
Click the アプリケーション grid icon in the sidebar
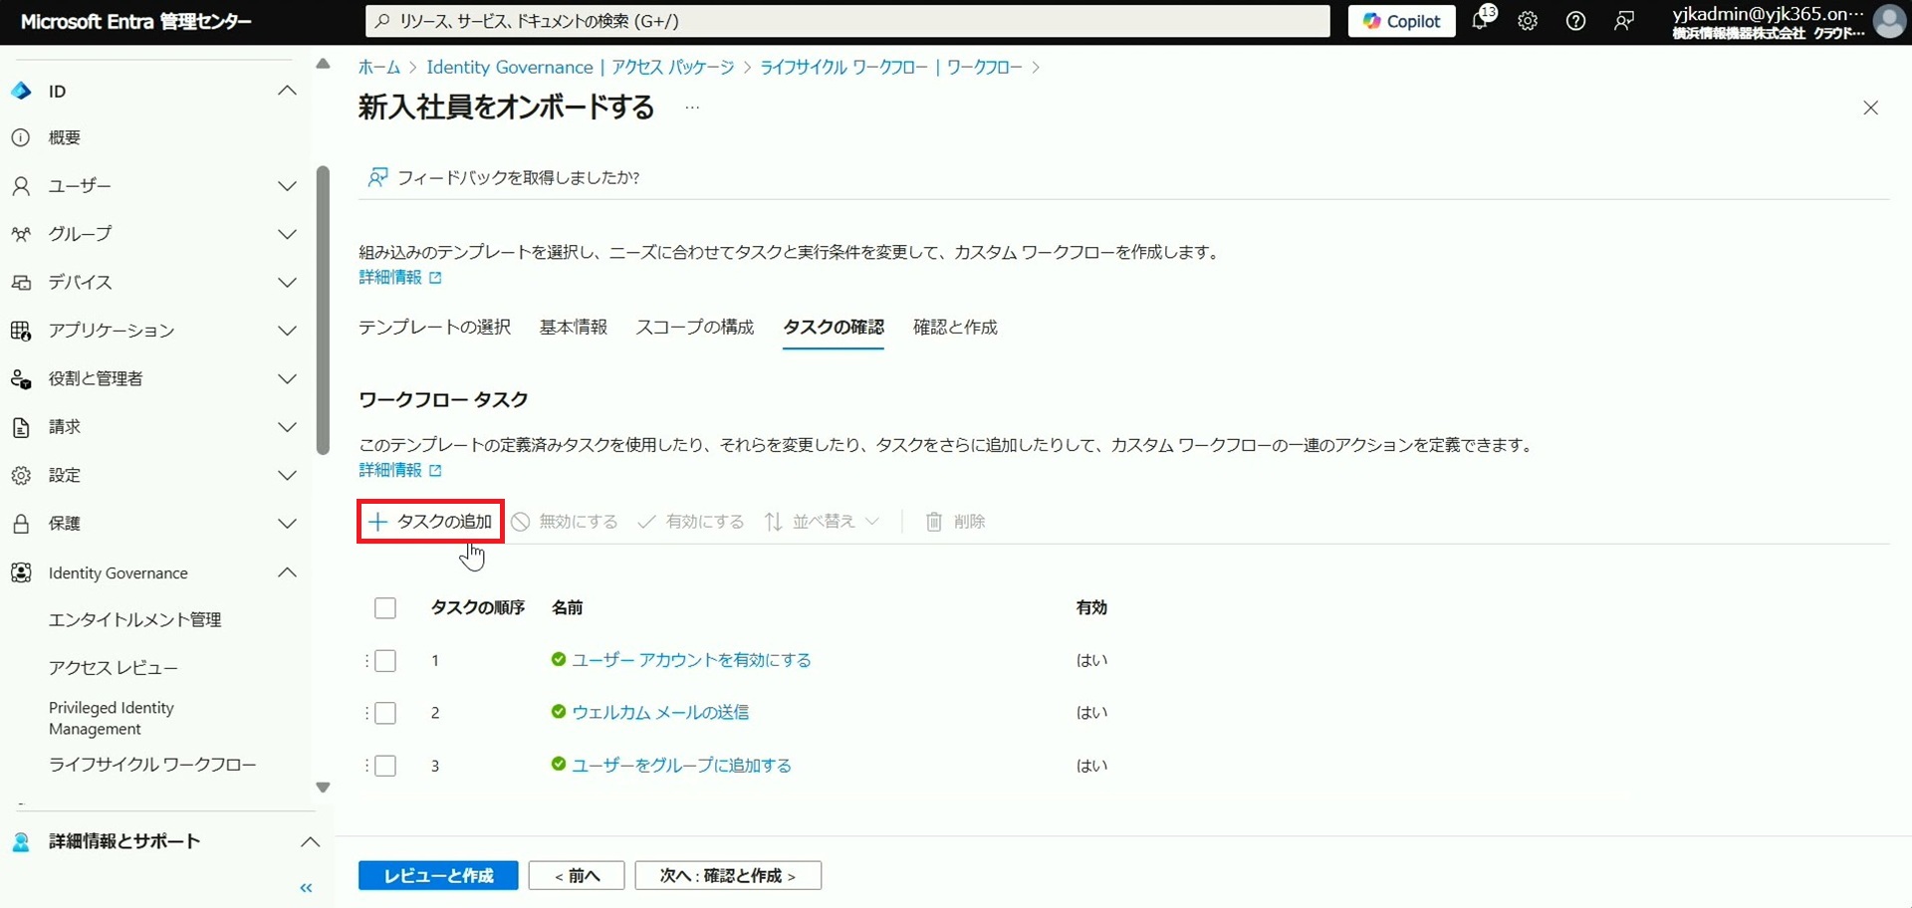tap(21, 331)
